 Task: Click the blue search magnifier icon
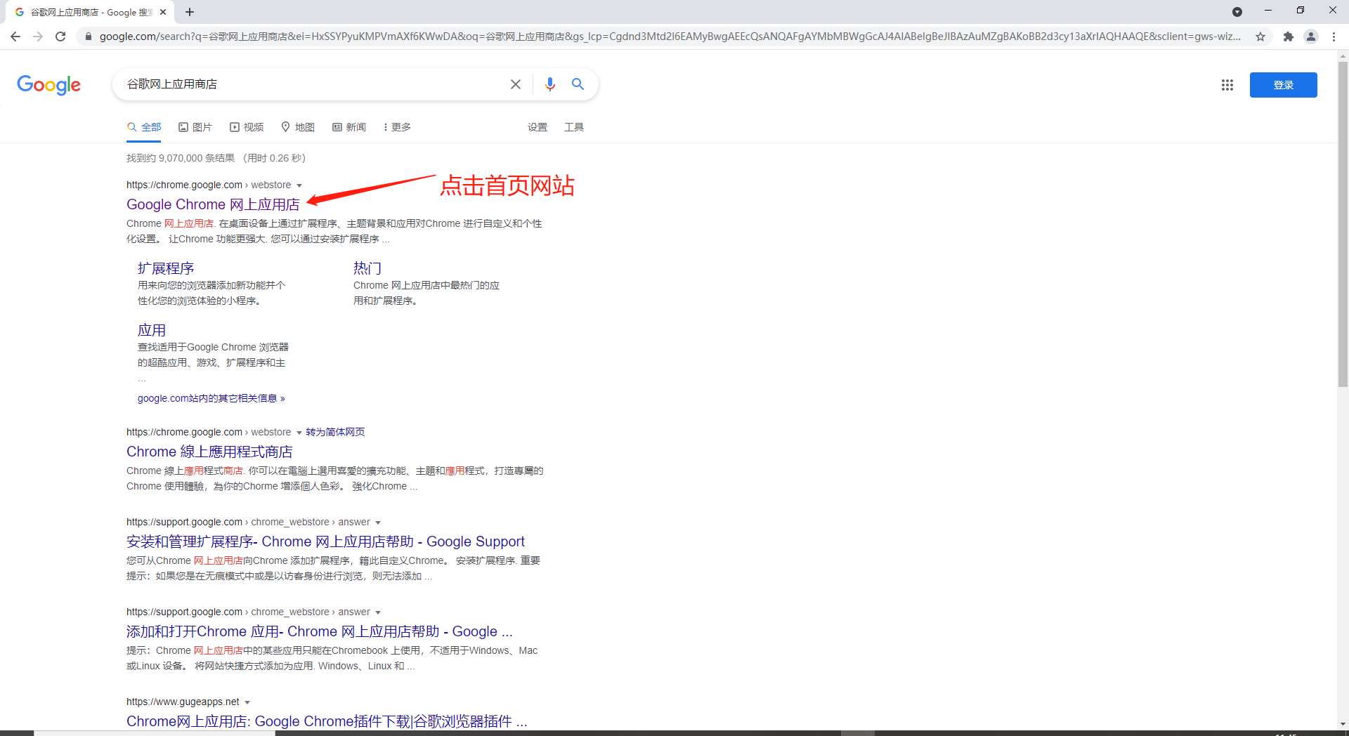[x=578, y=84]
